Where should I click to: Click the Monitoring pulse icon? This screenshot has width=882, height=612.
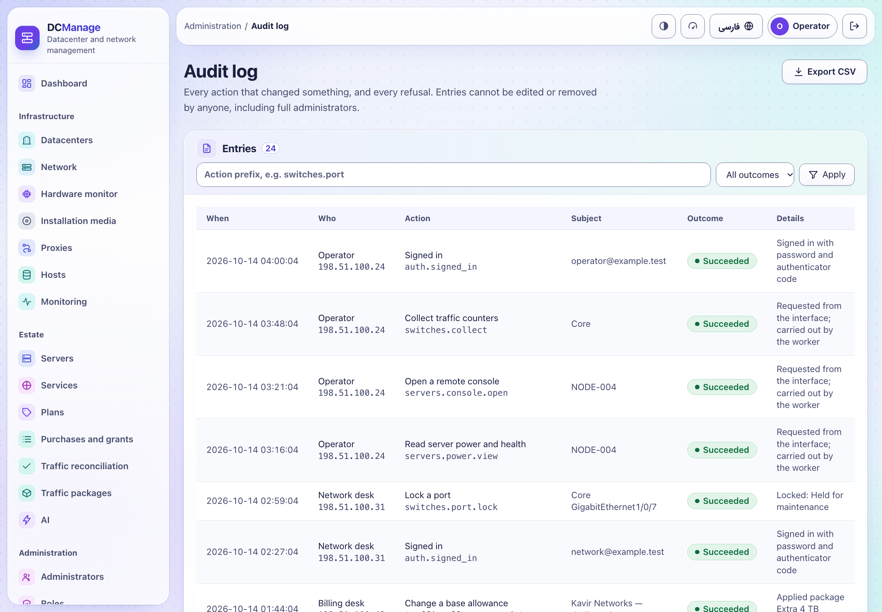pyautogui.click(x=27, y=302)
